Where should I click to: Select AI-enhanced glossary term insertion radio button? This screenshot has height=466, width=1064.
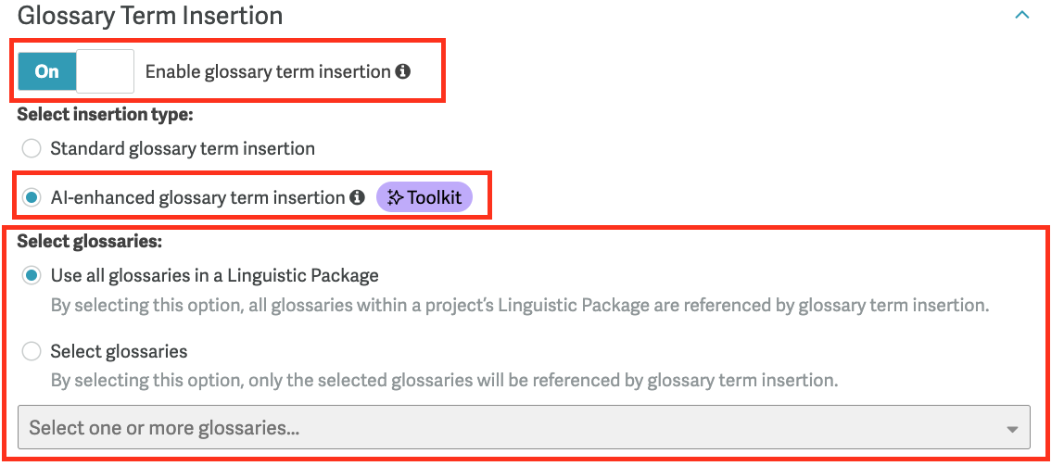pos(32,198)
